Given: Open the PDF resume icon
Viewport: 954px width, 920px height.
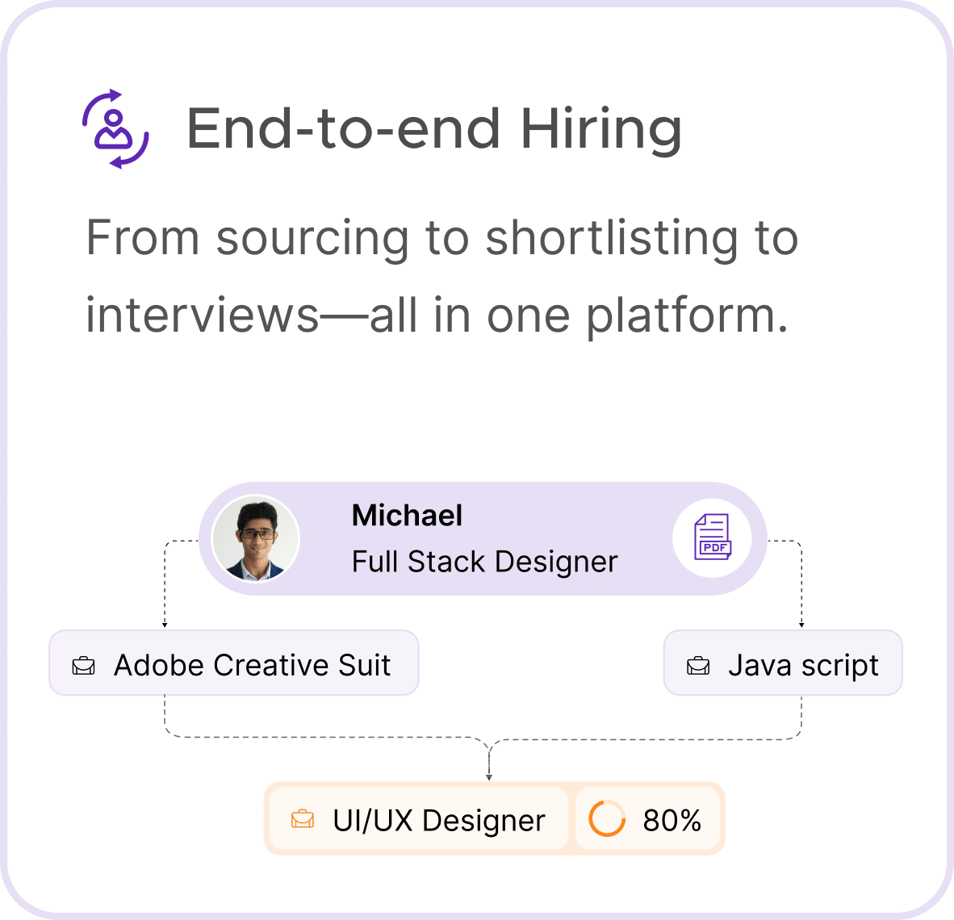Looking at the screenshot, I should (713, 537).
